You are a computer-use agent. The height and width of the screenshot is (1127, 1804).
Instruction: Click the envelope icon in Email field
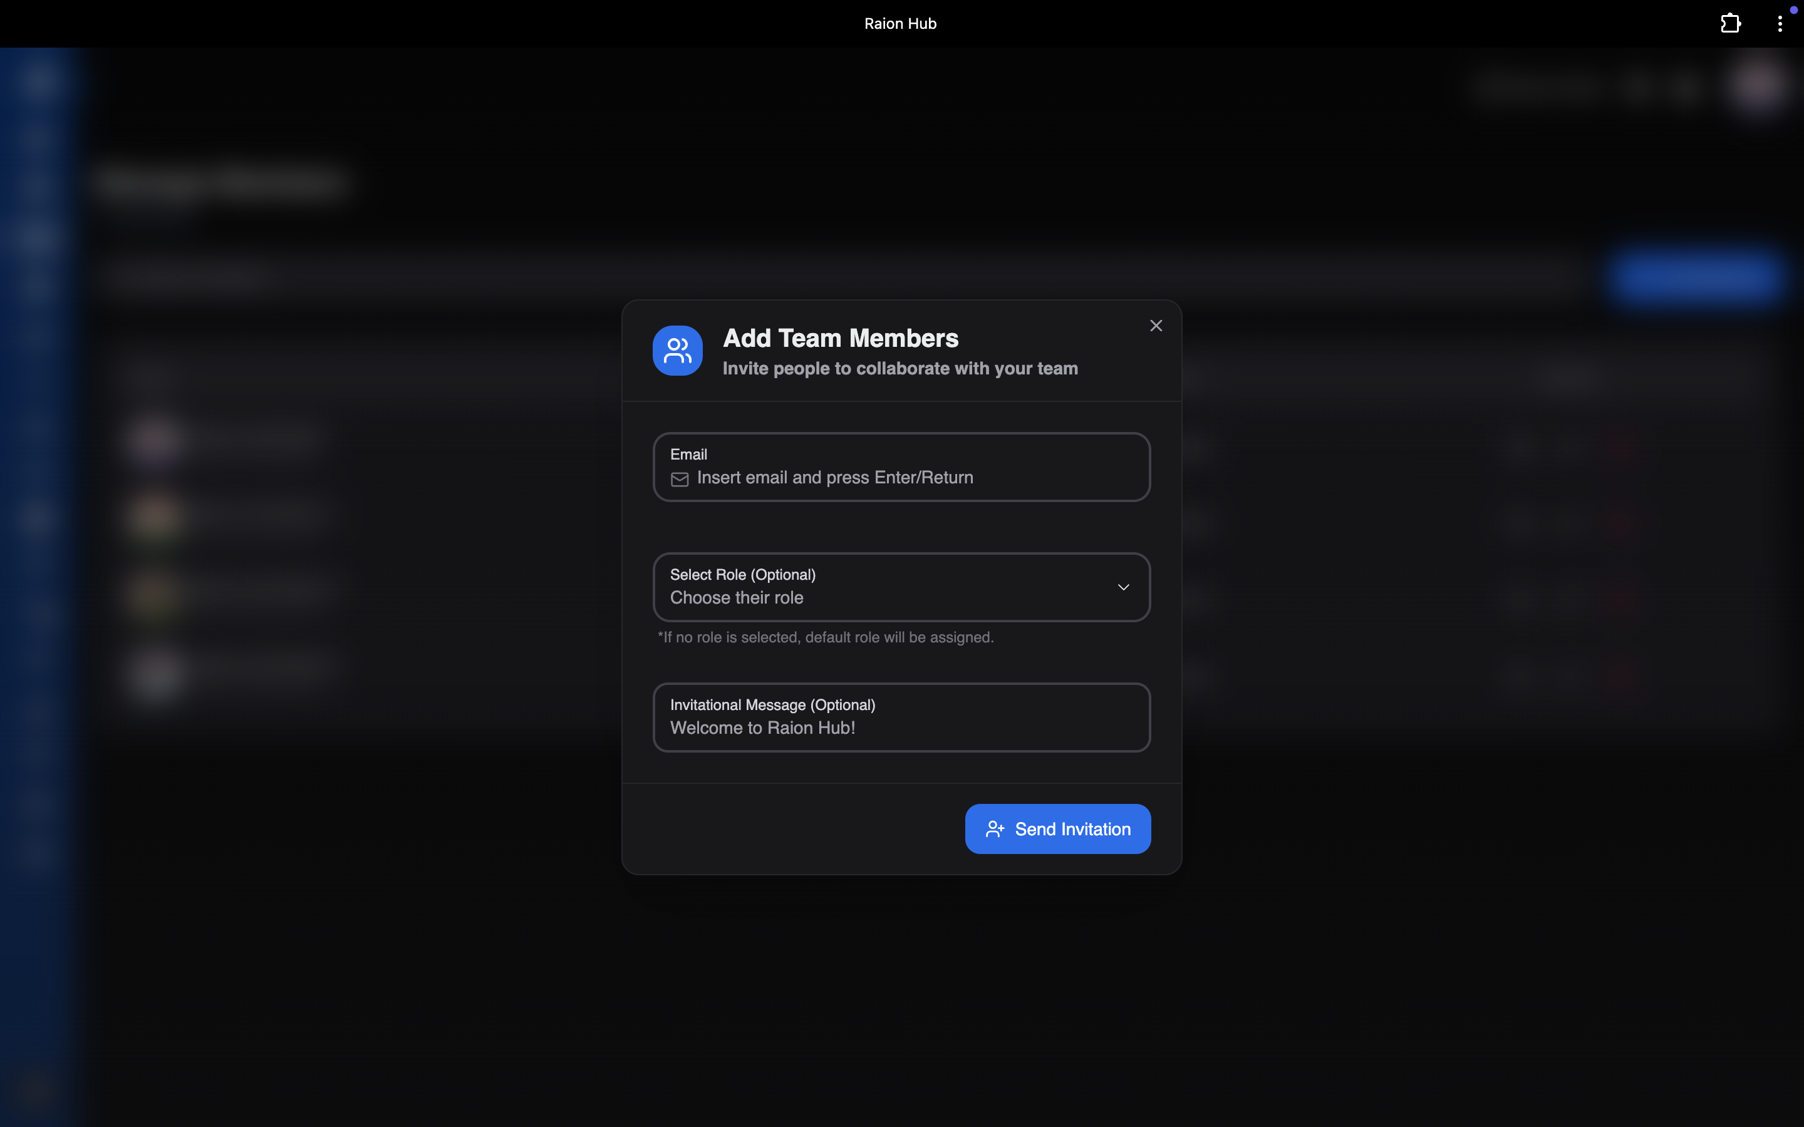point(679,479)
